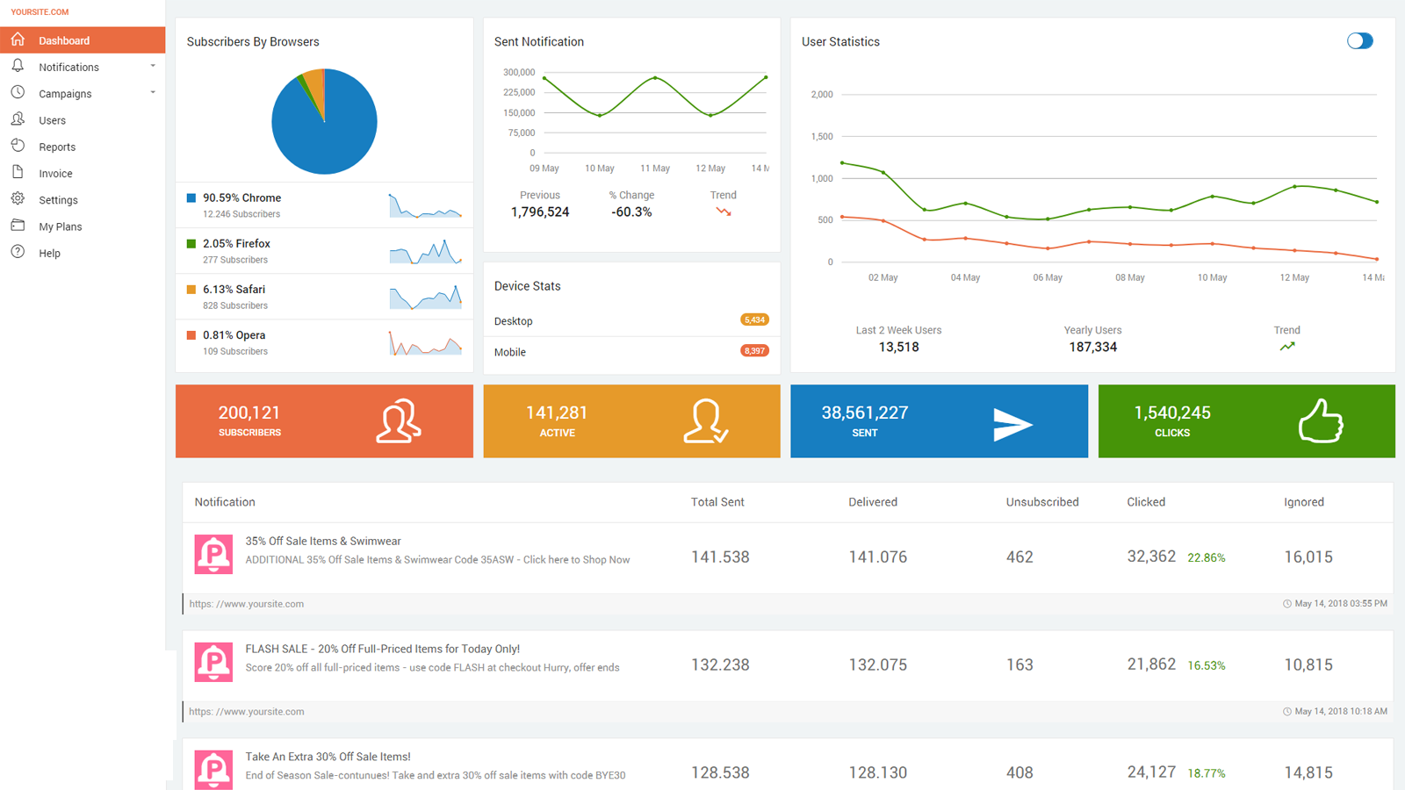
Task: Click the Reports pie chart icon
Action: [x=18, y=146]
